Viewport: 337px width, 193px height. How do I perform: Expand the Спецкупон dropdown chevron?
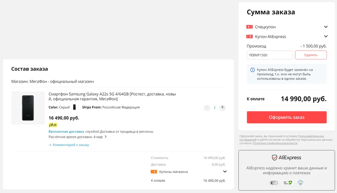pyautogui.click(x=326, y=27)
